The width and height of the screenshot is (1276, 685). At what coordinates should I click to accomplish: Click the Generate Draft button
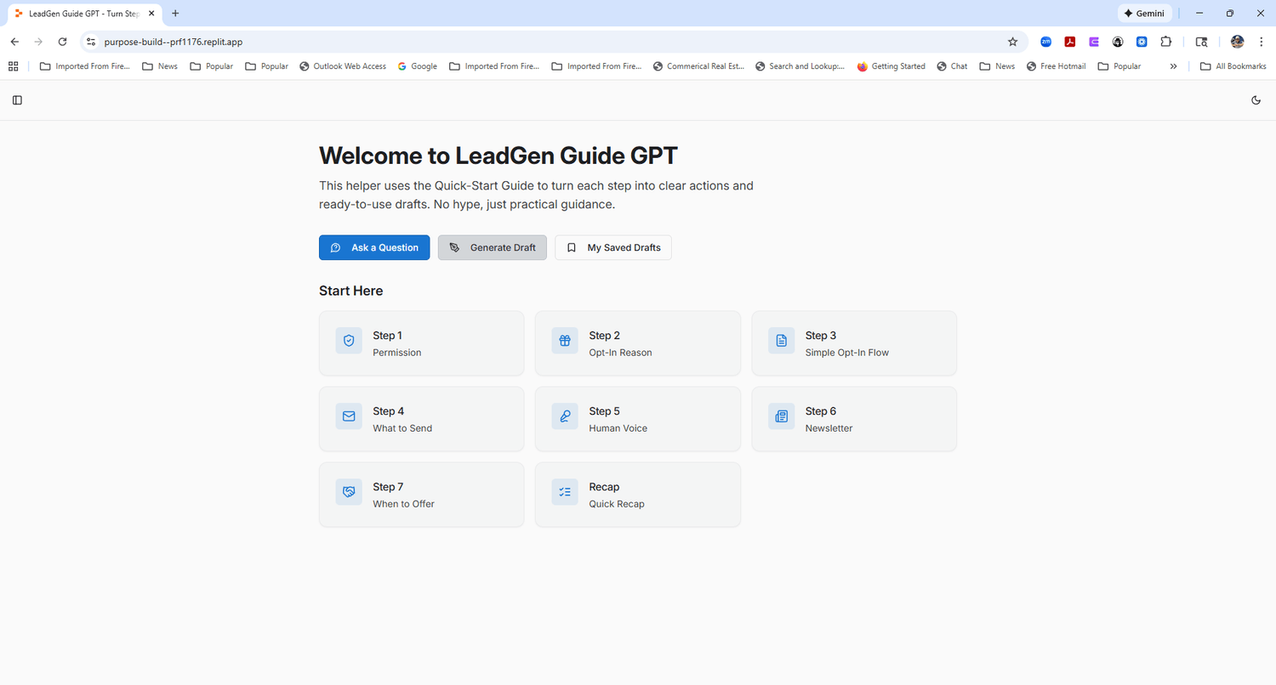click(493, 247)
